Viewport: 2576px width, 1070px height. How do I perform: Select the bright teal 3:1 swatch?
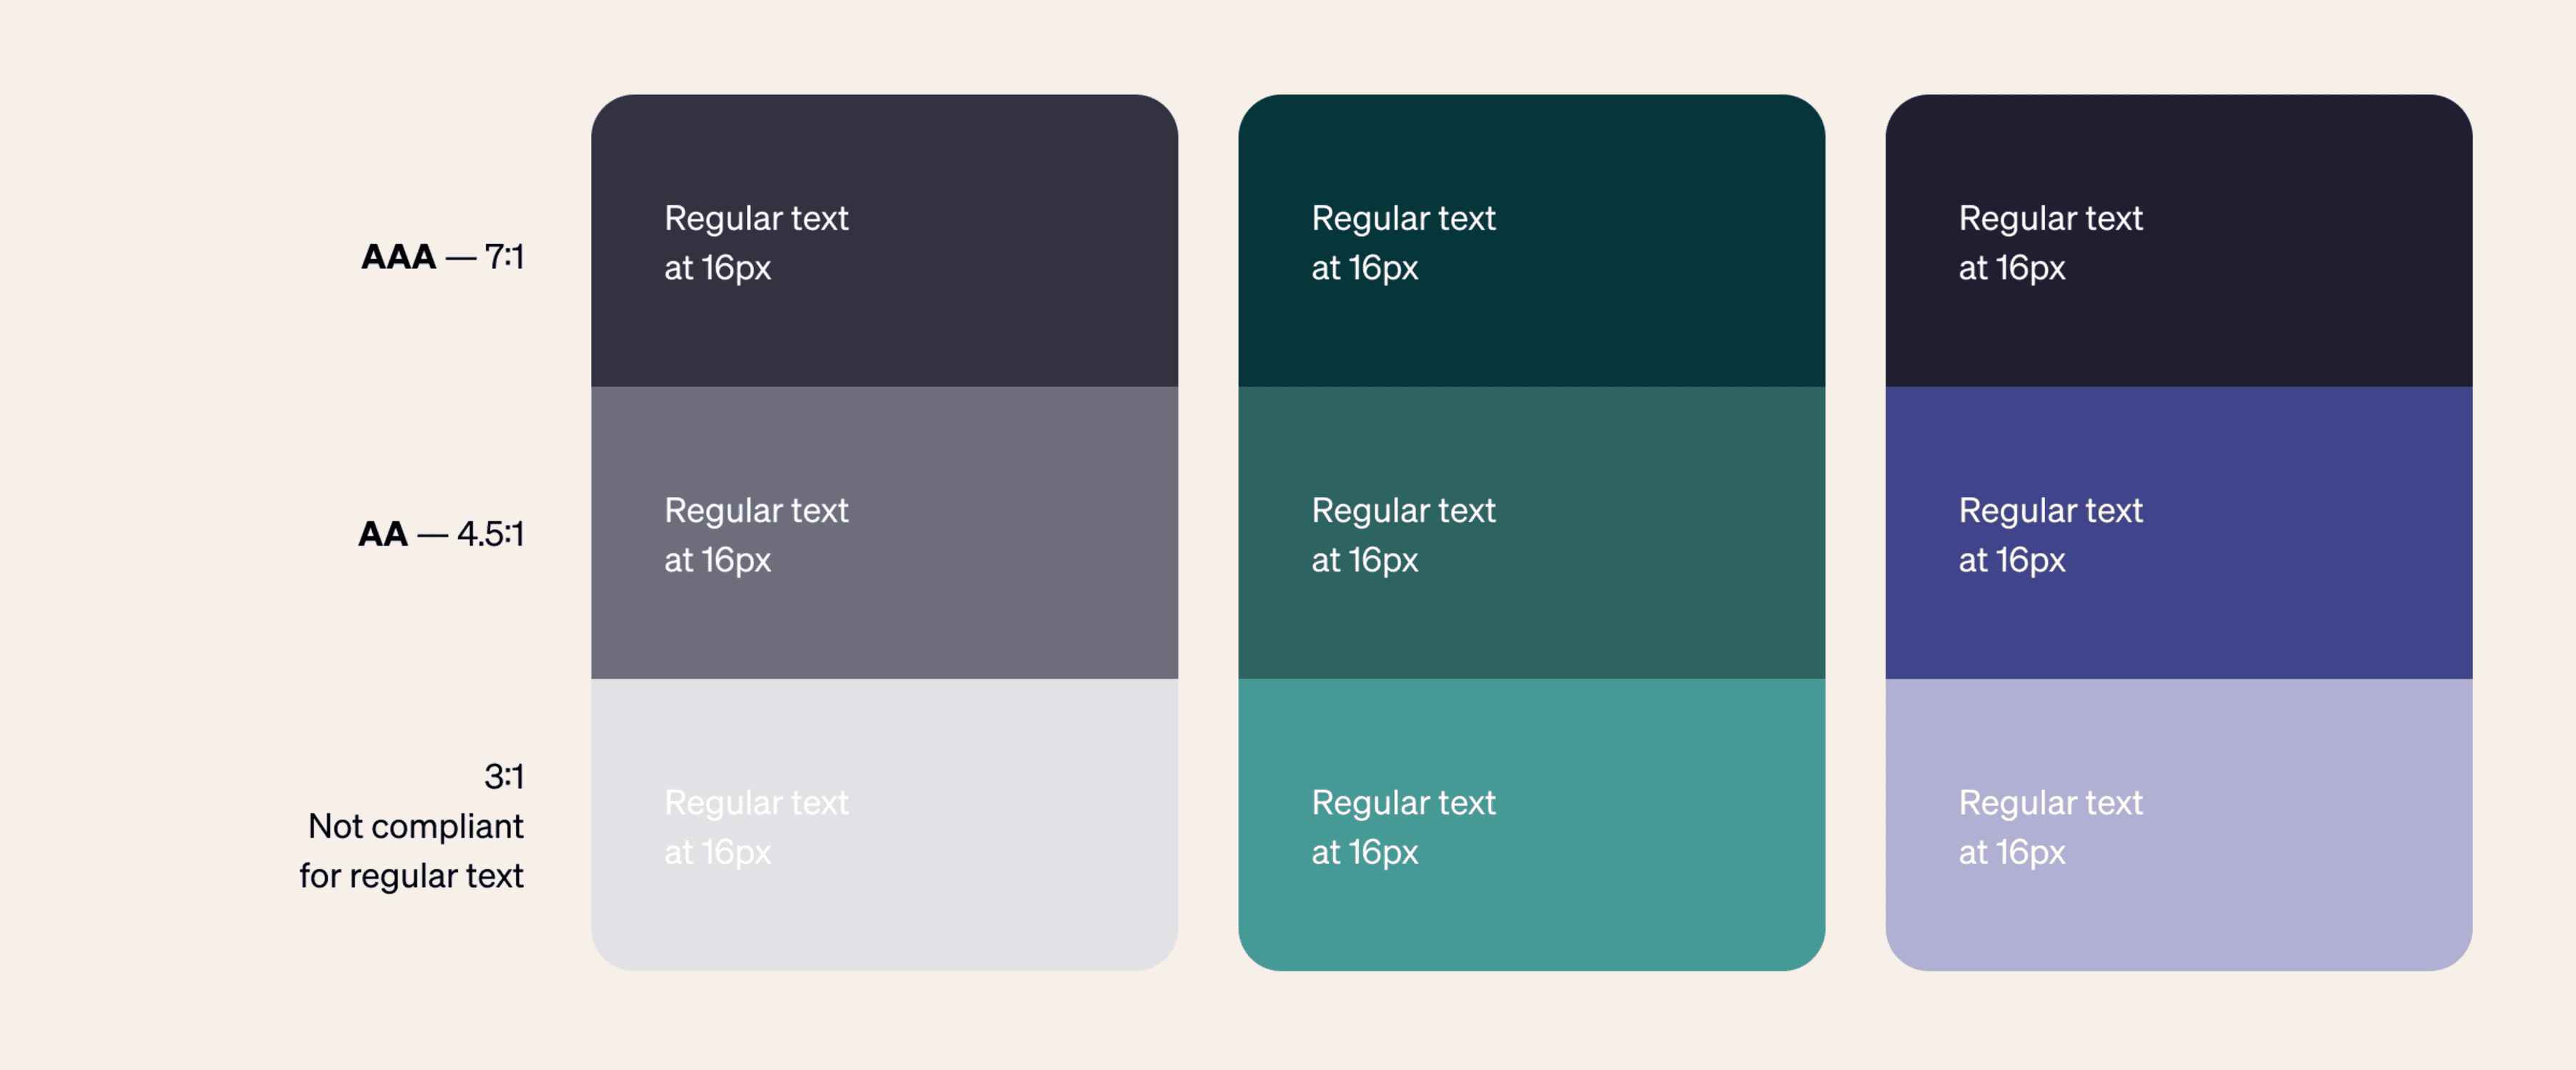1531,825
